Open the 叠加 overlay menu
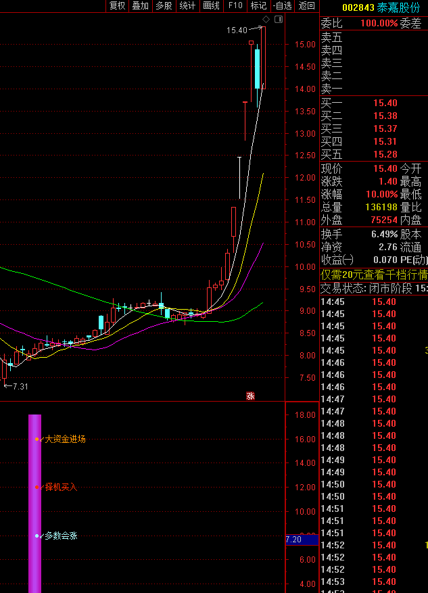Viewport: 428px width, 593px height. 140,5
